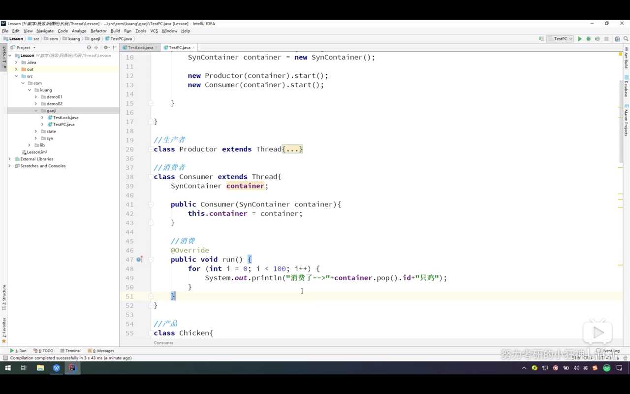Viewport: 630px width, 394px height.
Task: Toggle the Ant Build side panel
Action: click(626, 58)
